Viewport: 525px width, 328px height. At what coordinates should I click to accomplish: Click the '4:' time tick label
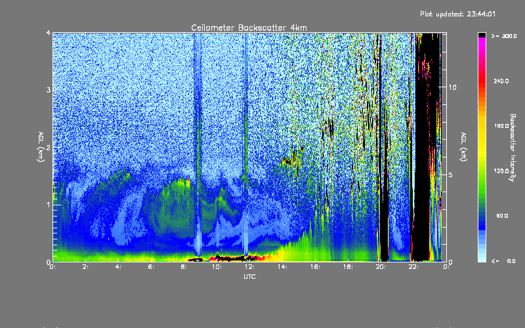point(118,267)
